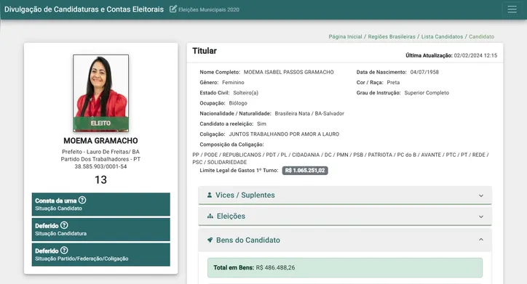Click Candidato a reeleição value Sim
Screen dimensions: 527x284
click(261, 124)
